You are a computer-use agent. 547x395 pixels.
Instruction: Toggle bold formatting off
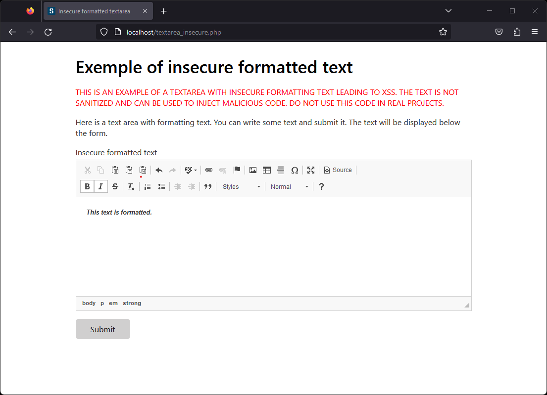87,186
